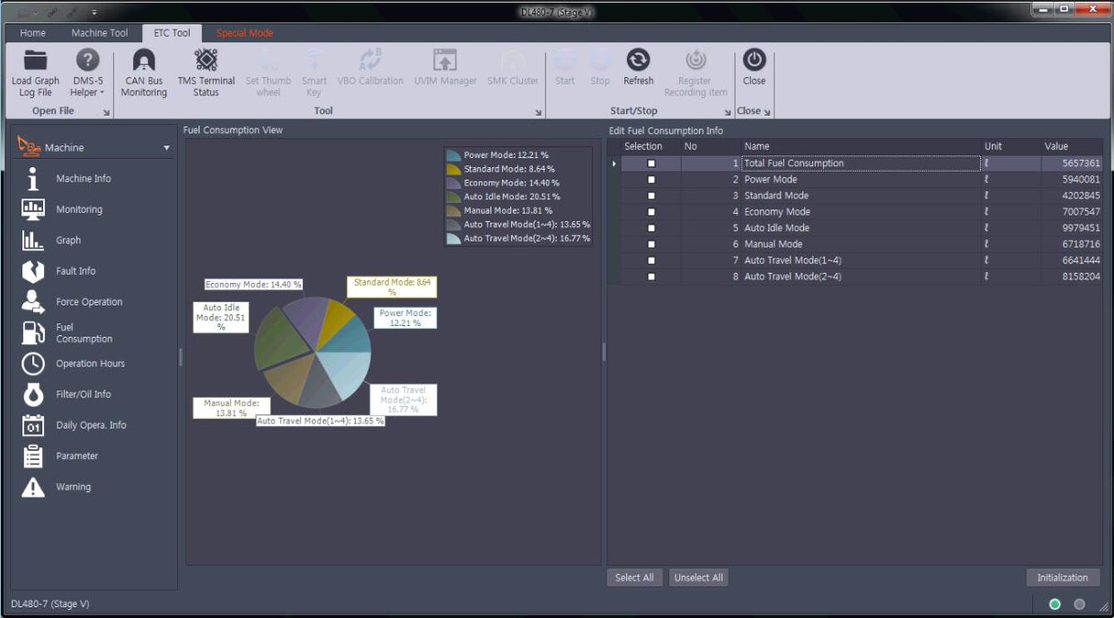Open Operation Hours clock icon
1114x618 pixels.
pyautogui.click(x=33, y=364)
